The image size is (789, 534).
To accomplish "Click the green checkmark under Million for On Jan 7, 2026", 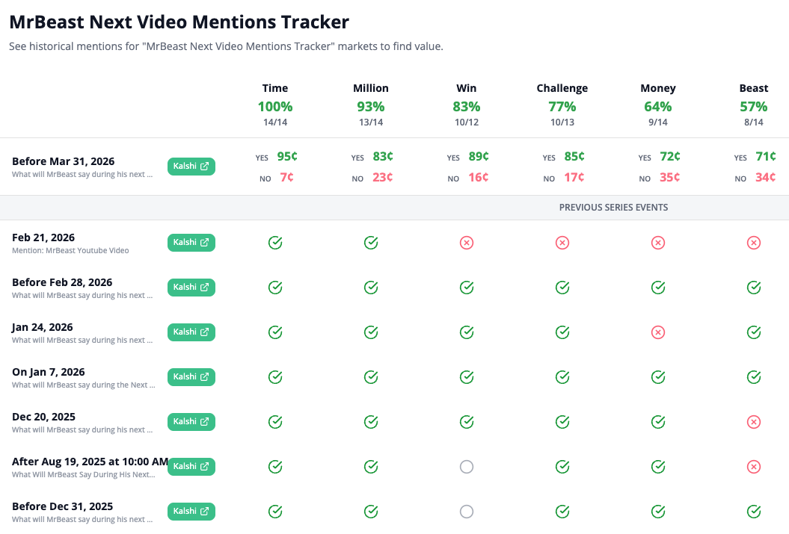I will pos(371,377).
